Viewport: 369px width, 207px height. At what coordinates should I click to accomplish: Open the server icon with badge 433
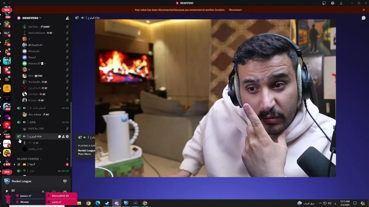tap(7, 107)
